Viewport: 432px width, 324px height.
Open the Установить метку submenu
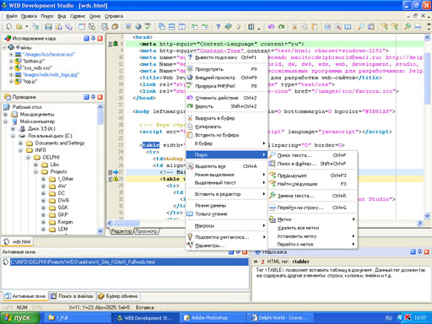[x=312, y=236]
